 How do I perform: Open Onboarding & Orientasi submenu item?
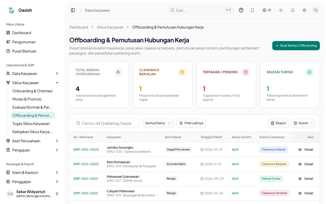[x=33, y=91]
